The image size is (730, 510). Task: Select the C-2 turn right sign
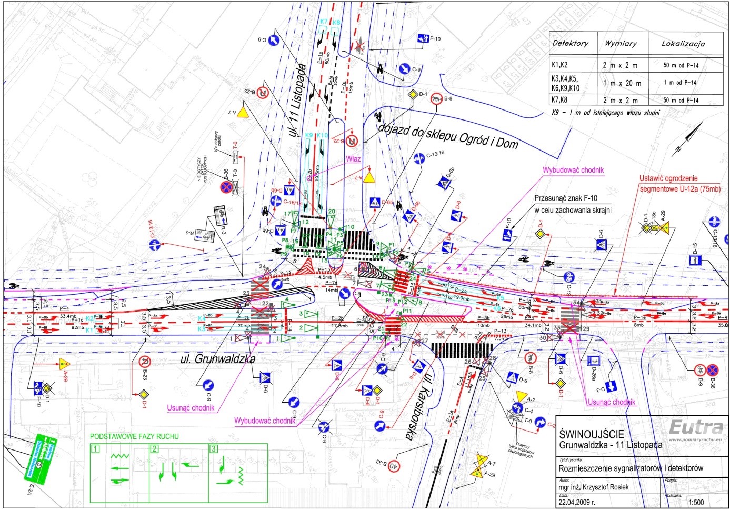pyautogui.click(x=539, y=422)
